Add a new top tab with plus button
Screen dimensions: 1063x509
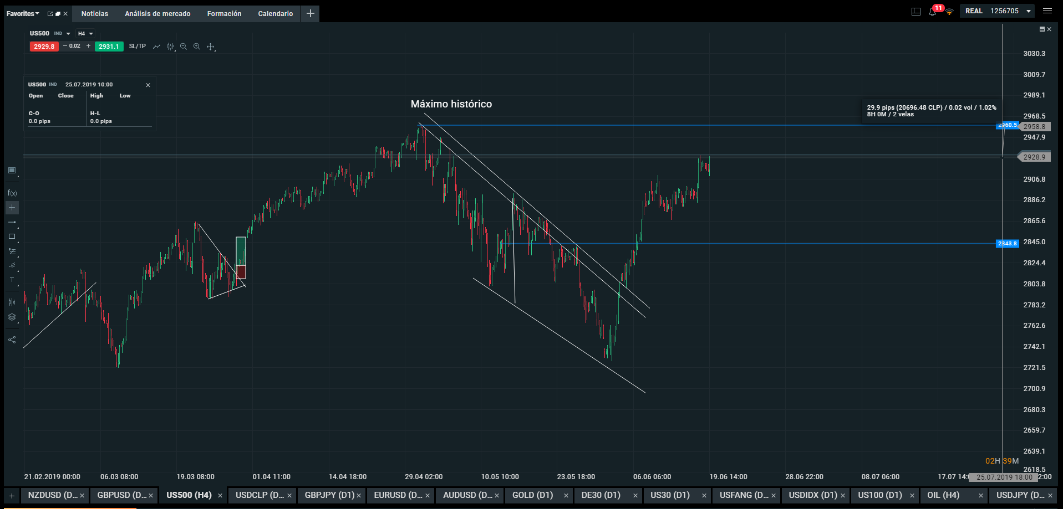pyautogui.click(x=311, y=13)
